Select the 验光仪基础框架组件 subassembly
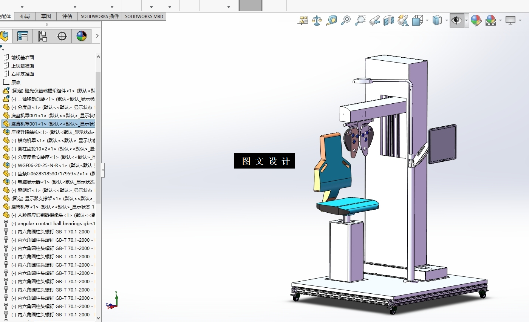This screenshot has width=529, height=322. [x=49, y=90]
